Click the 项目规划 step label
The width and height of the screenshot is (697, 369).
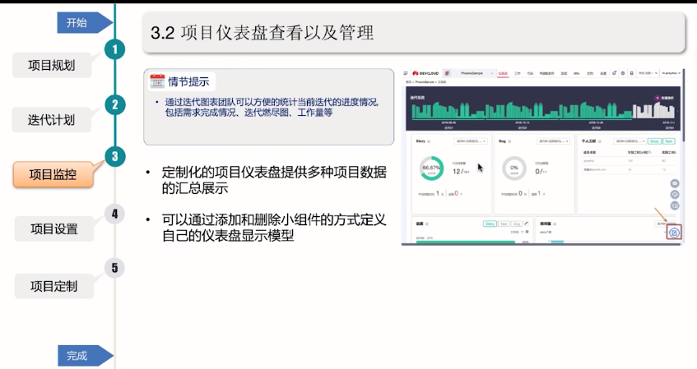pyautogui.click(x=52, y=65)
